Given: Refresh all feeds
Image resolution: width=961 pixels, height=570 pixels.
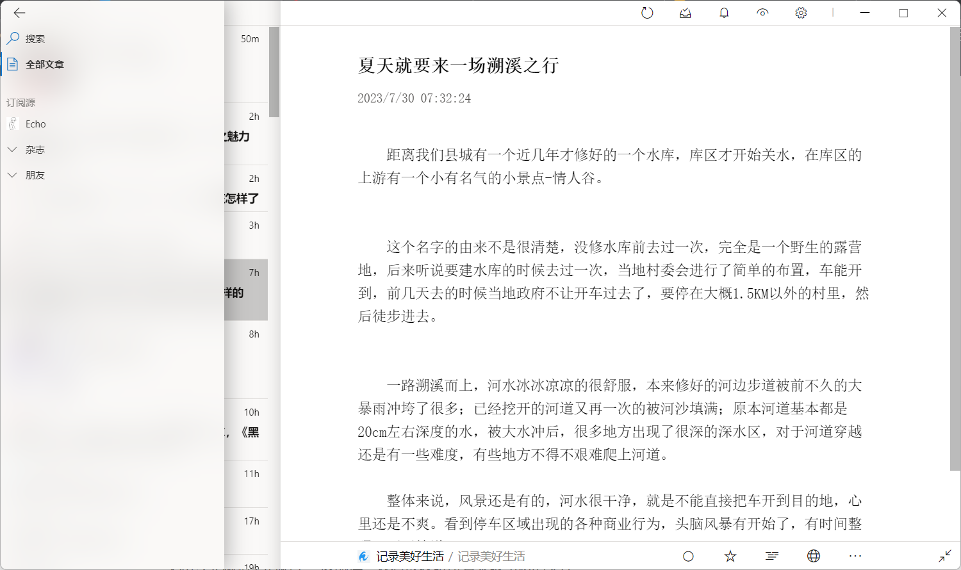Looking at the screenshot, I should pyautogui.click(x=647, y=13).
